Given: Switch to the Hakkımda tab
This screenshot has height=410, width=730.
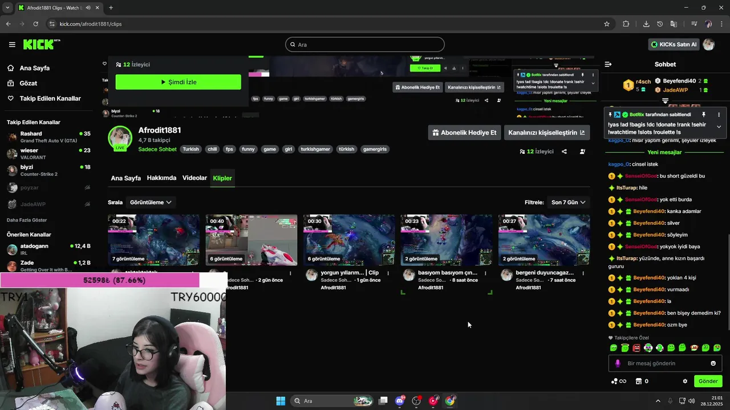Looking at the screenshot, I should [x=161, y=178].
